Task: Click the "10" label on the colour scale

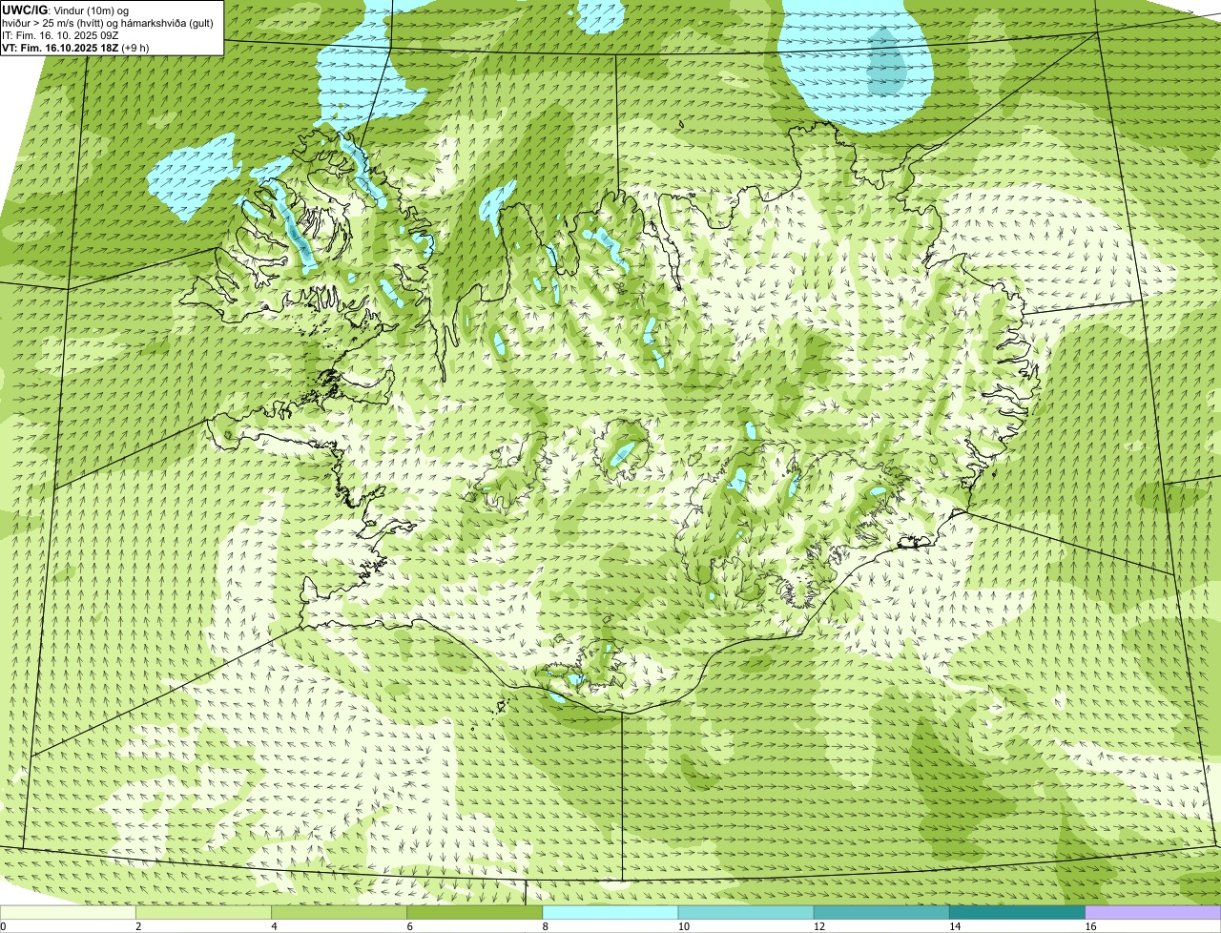Action: click(683, 926)
